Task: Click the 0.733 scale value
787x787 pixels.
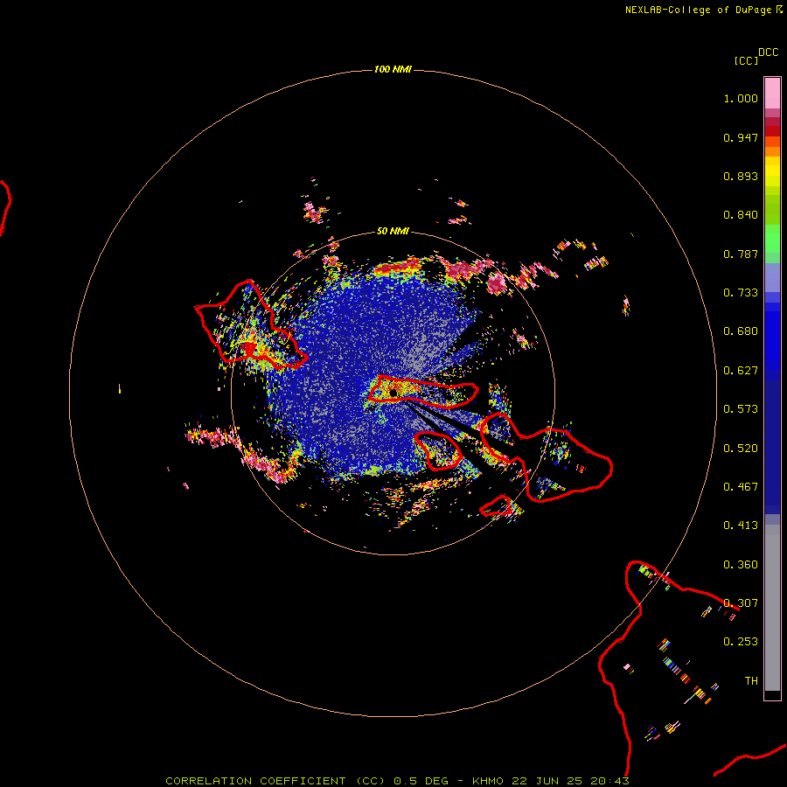Action: 741,293
